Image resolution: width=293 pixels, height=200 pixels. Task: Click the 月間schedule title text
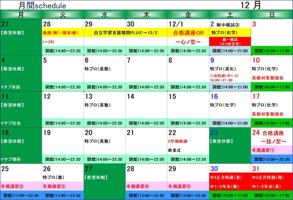coord(42,6)
